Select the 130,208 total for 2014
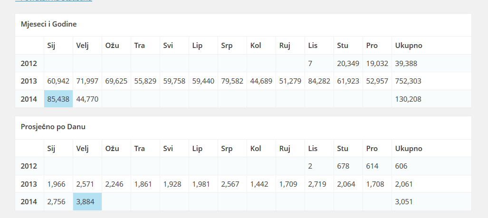Viewport: 488px width, 218px height. click(408, 99)
